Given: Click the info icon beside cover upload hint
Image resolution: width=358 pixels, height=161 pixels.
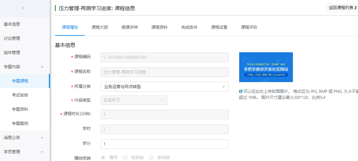Looking at the screenshot, I should pos(240,91).
